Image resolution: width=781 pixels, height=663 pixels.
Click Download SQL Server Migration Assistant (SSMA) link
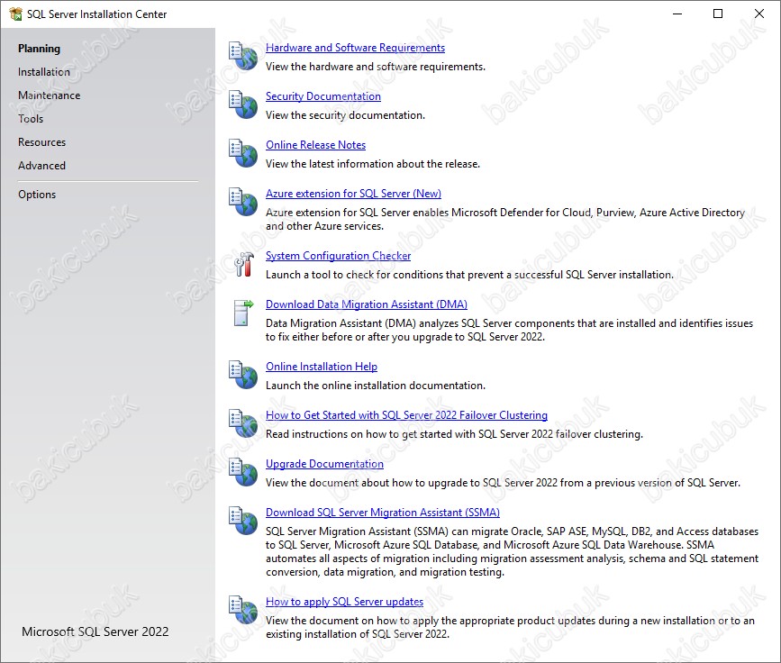click(x=383, y=513)
